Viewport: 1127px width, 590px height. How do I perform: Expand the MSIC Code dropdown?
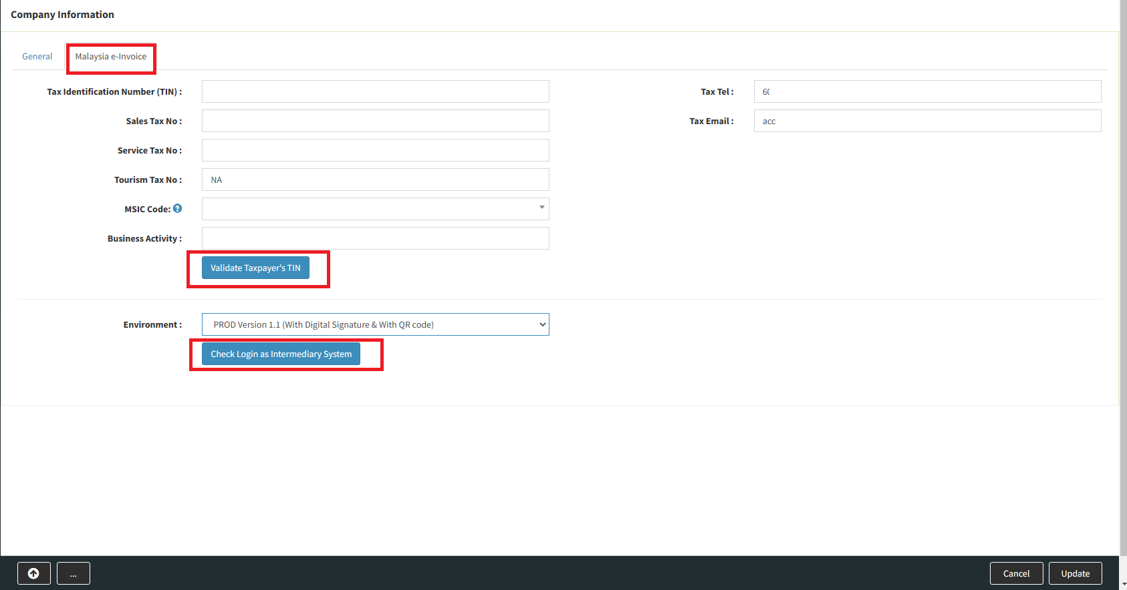(x=375, y=209)
